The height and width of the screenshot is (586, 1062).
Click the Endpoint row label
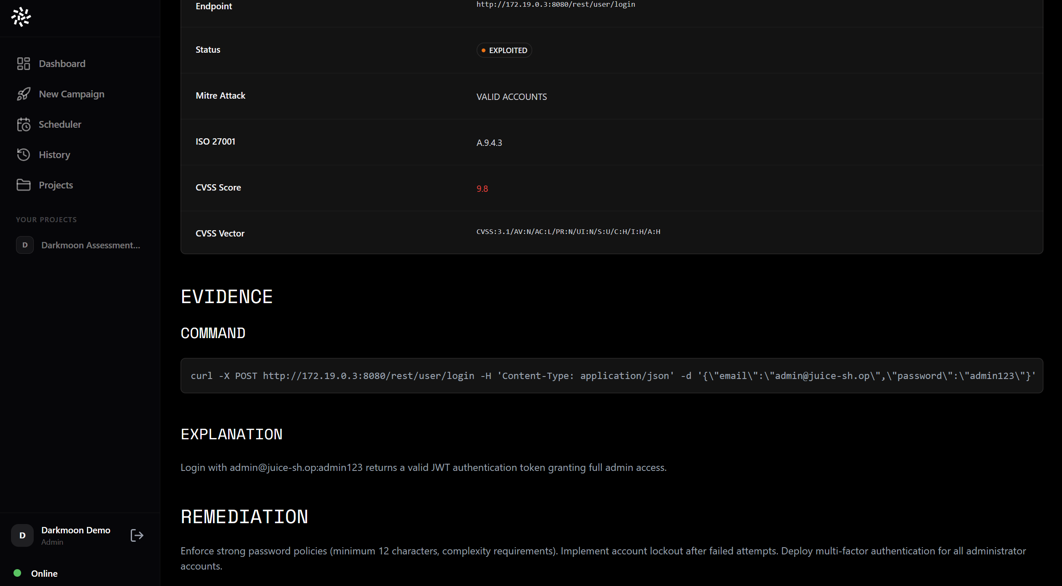(214, 6)
